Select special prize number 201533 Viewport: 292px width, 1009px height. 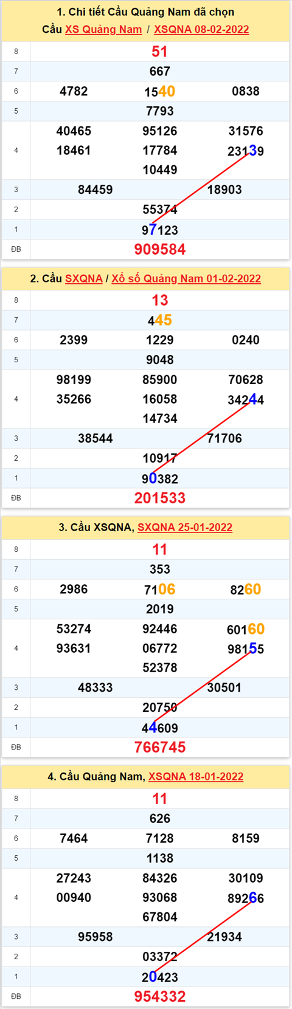pos(160,498)
